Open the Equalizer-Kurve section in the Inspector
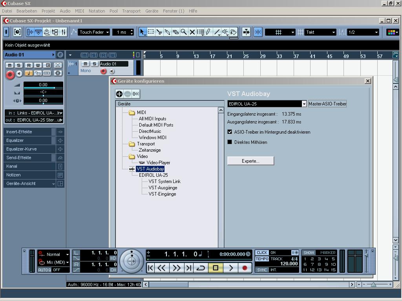Viewport: 402px width, 301px height. [x=29, y=149]
